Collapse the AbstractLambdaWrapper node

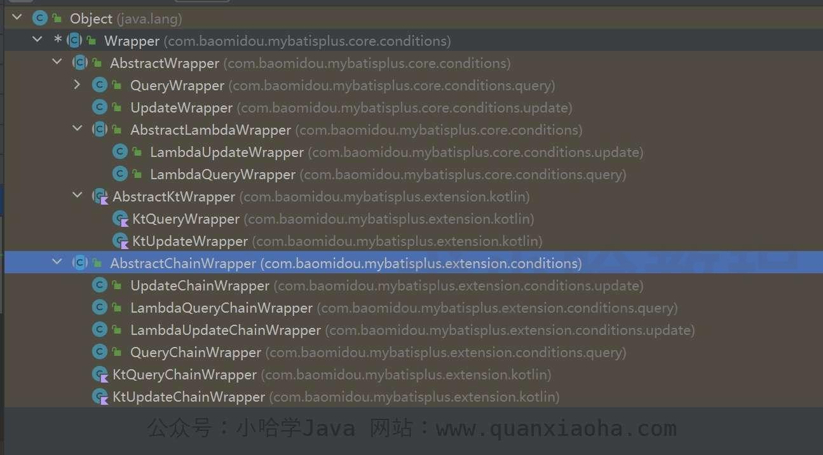click(x=77, y=129)
